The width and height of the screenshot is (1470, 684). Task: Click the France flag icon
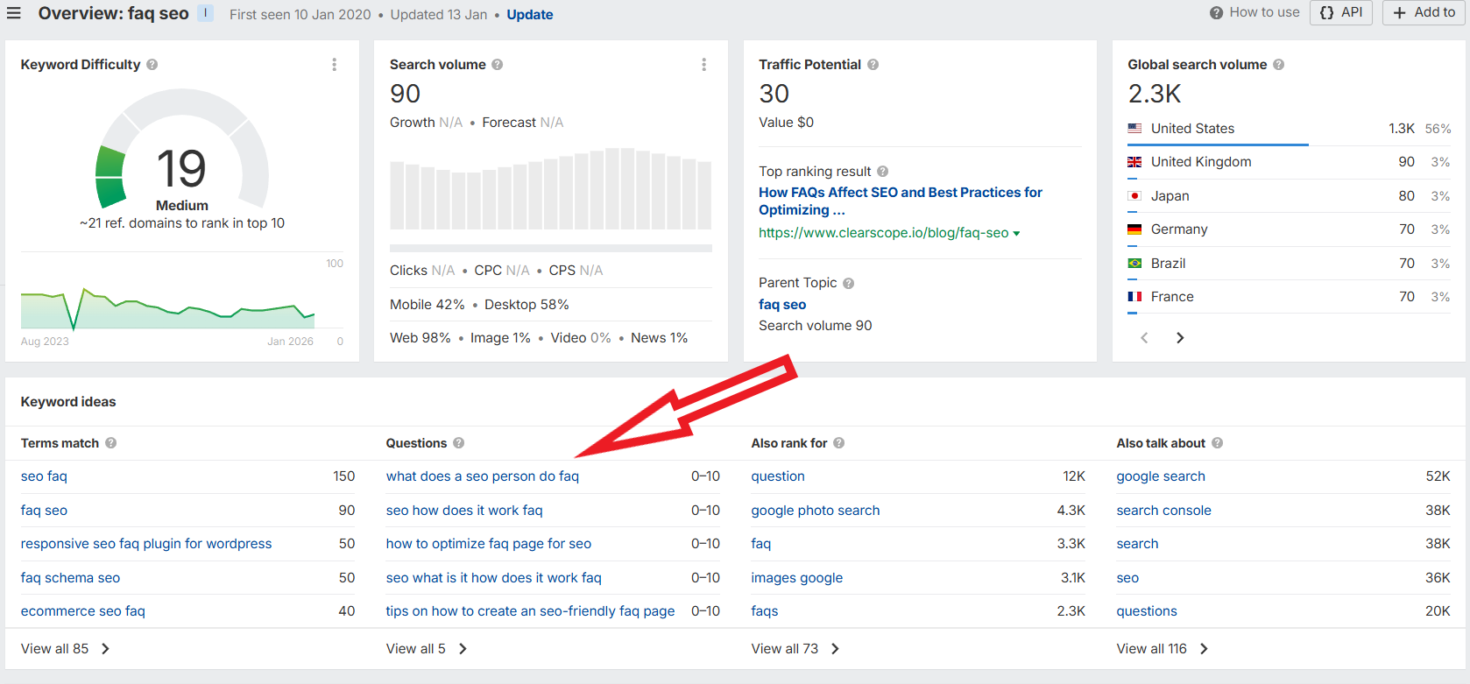pyautogui.click(x=1134, y=297)
